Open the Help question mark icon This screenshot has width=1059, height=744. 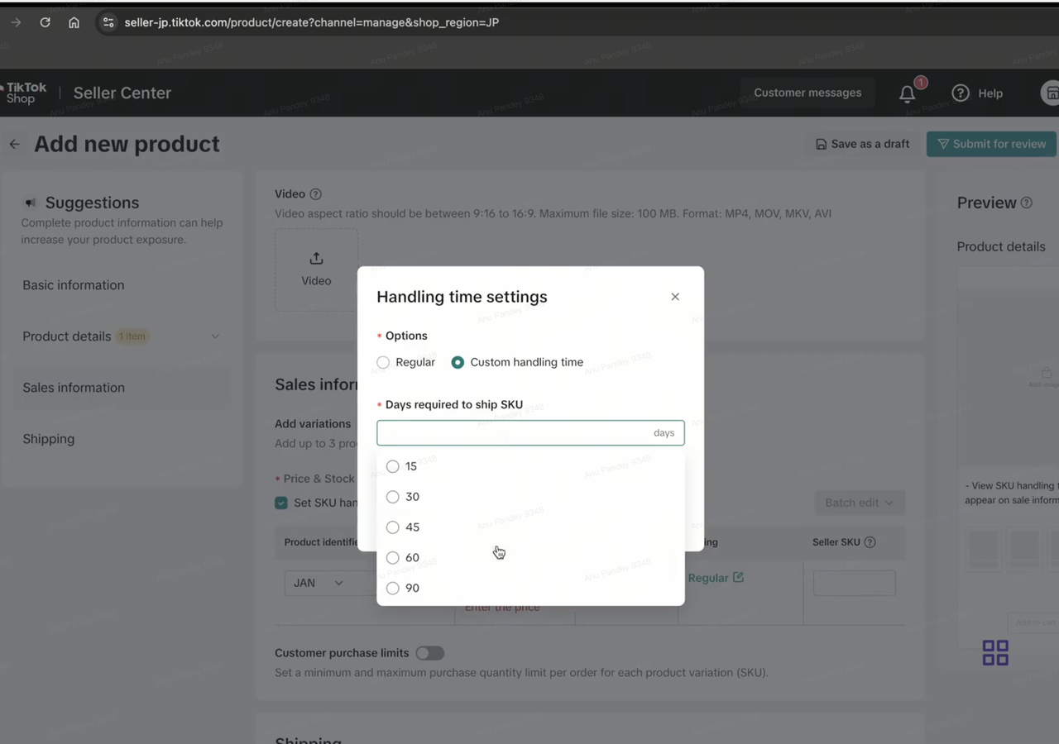961,93
